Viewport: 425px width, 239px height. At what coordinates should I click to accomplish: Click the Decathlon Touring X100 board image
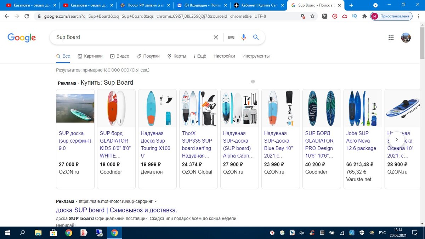tap(157, 108)
